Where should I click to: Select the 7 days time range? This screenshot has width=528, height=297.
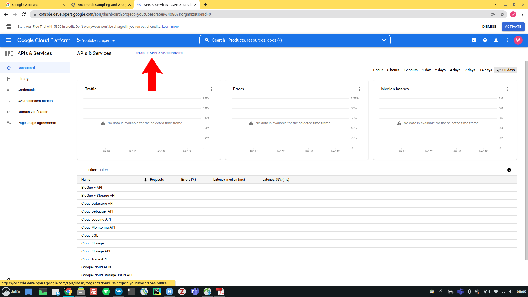[470, 70]
